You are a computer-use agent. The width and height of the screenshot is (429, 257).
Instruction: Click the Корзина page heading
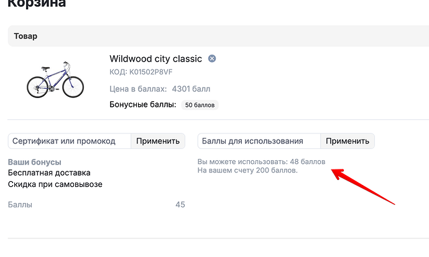pos(37,4)
